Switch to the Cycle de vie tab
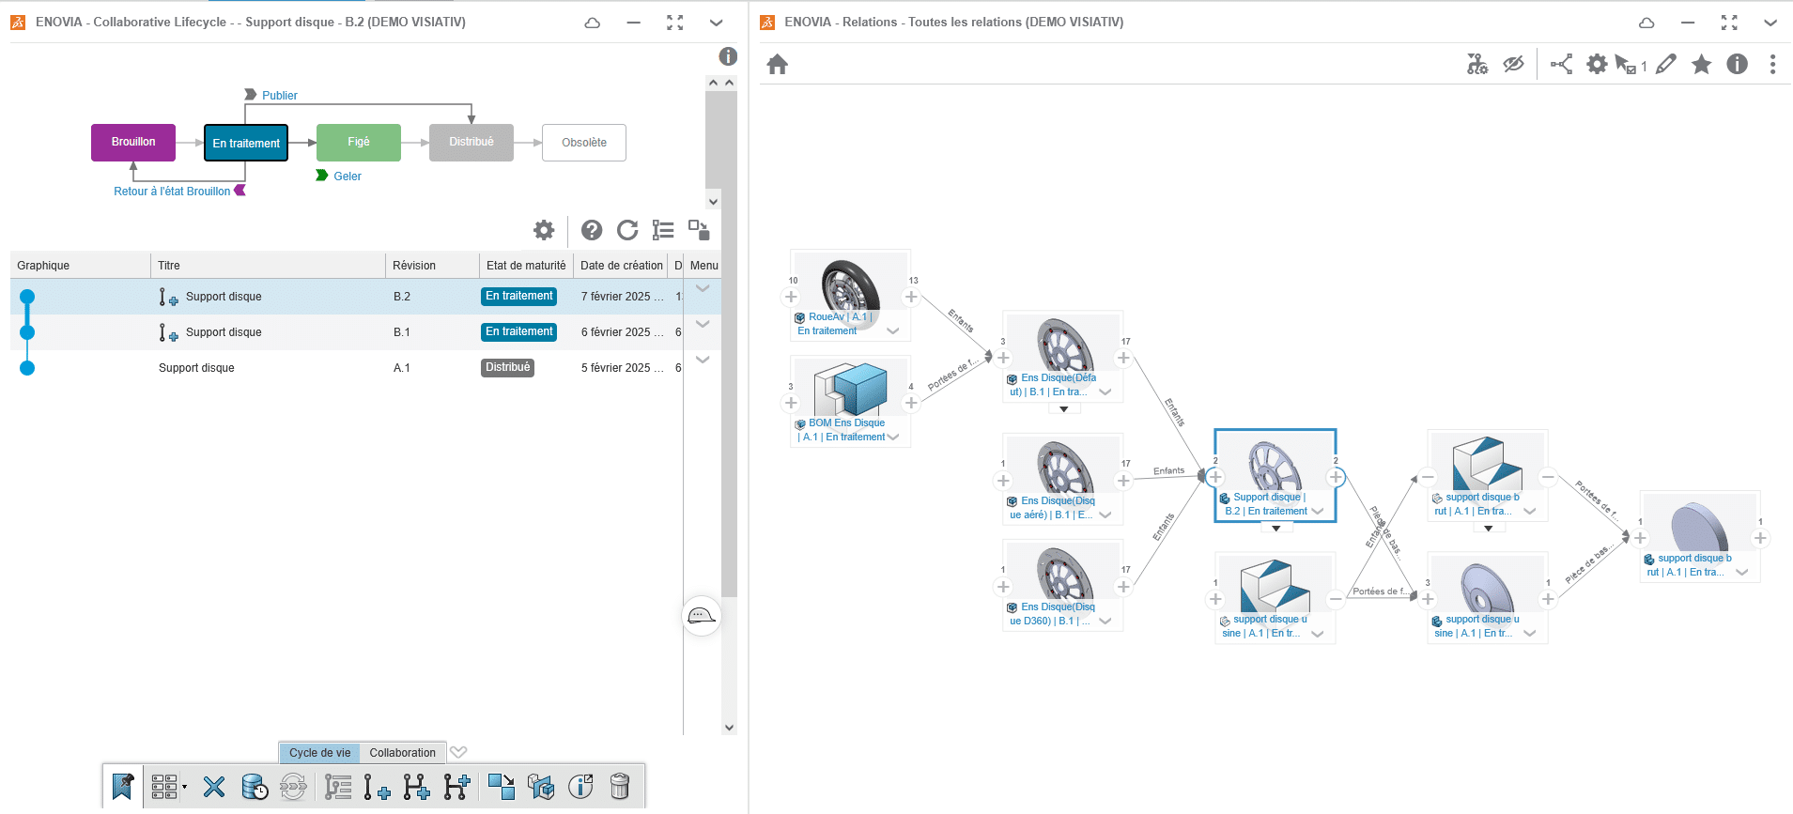Screen dimensions: 1793x814 (319, 753)
